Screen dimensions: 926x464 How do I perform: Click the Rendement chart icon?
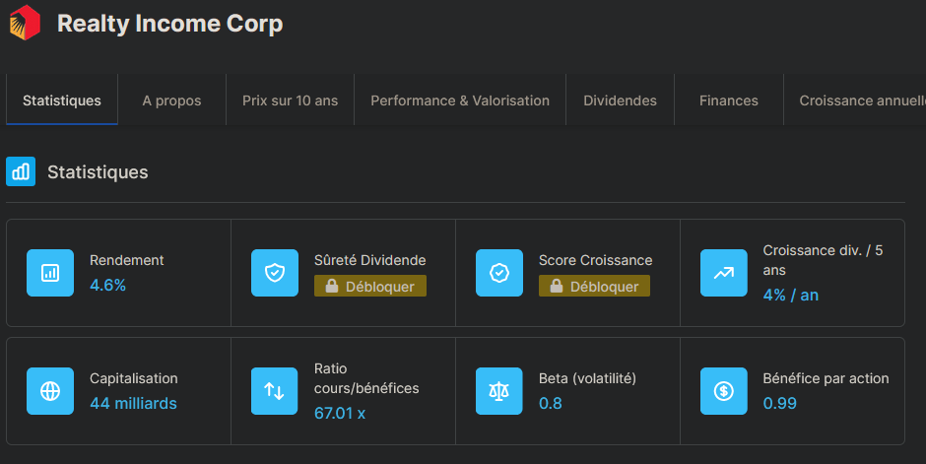pyautogui.click(x=50, y=273)
